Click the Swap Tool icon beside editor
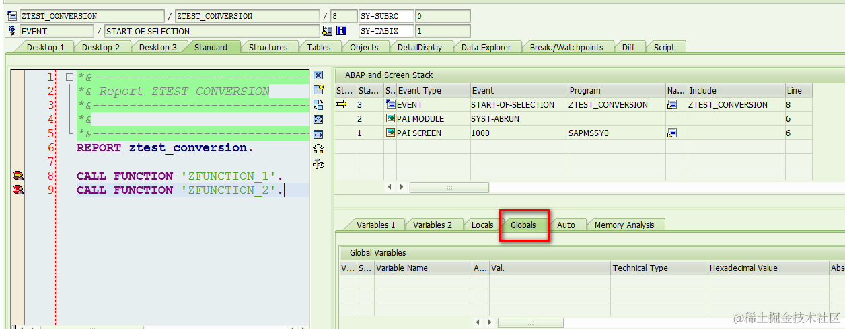Screen dimensions: 845x329 click(x=319, y=104)
